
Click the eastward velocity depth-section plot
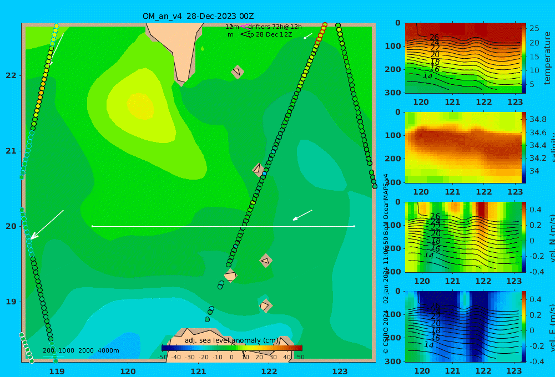pyautogui.click(x=463, y=327)
